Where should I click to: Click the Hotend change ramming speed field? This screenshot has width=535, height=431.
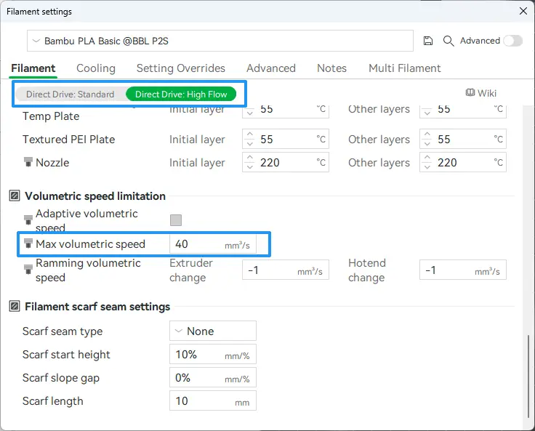(x=463, y=270)
